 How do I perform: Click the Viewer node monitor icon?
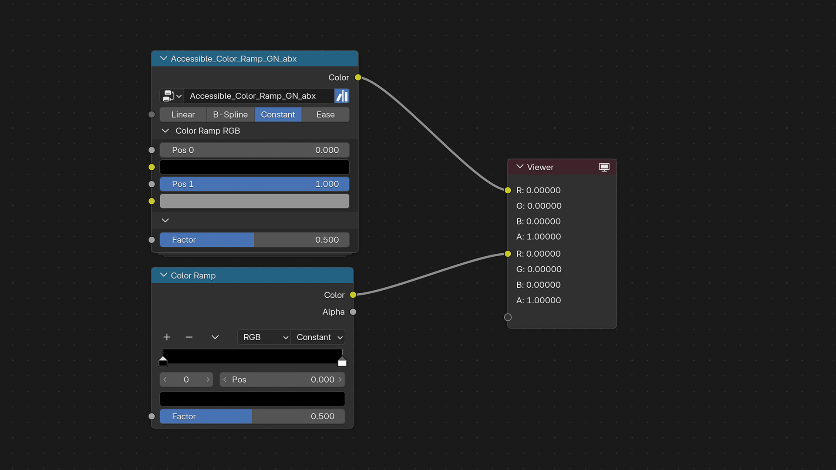coord(604,167)
